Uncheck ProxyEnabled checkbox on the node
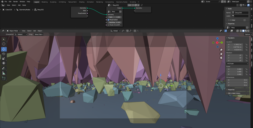Viewport: 253px width, 128px height. (109, 20)
